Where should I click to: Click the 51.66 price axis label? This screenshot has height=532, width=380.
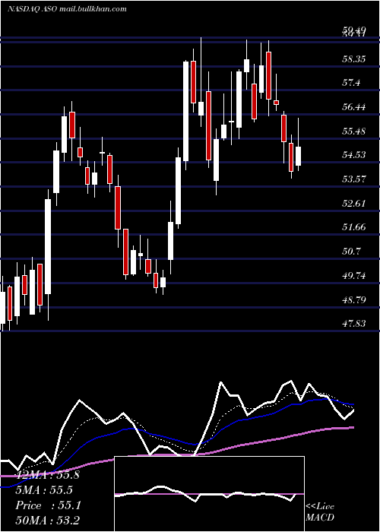354,227
